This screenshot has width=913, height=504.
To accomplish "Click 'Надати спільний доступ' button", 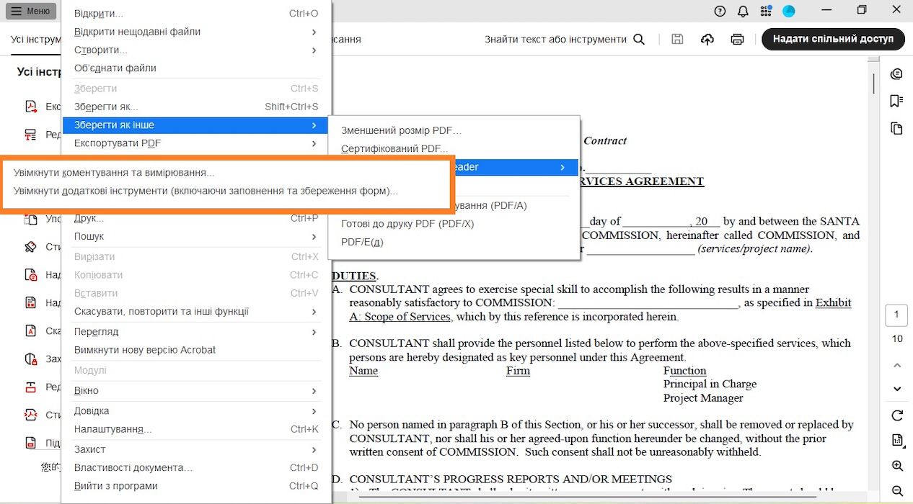I will coord(833,39).
